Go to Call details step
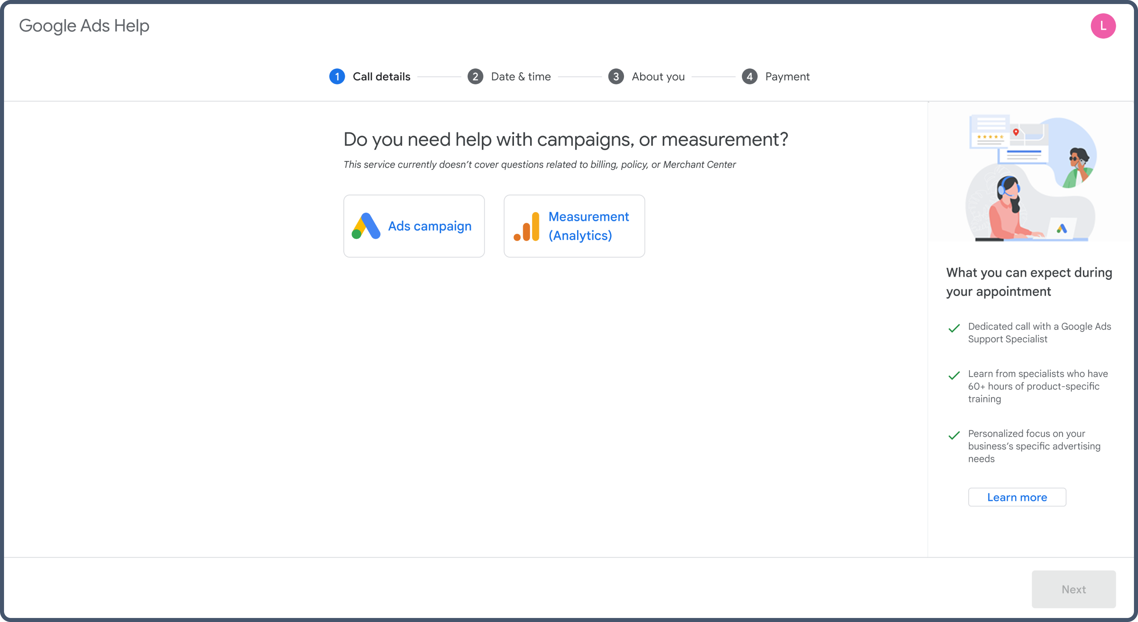This screenshot has height=622, width=1138. [x=381, y=77]
